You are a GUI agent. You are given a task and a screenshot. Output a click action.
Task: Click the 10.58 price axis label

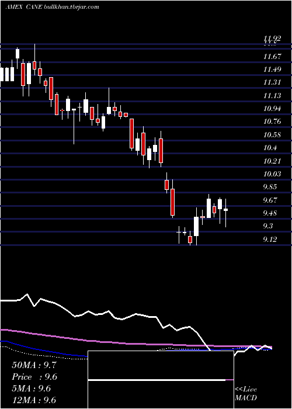click(273, 134)
